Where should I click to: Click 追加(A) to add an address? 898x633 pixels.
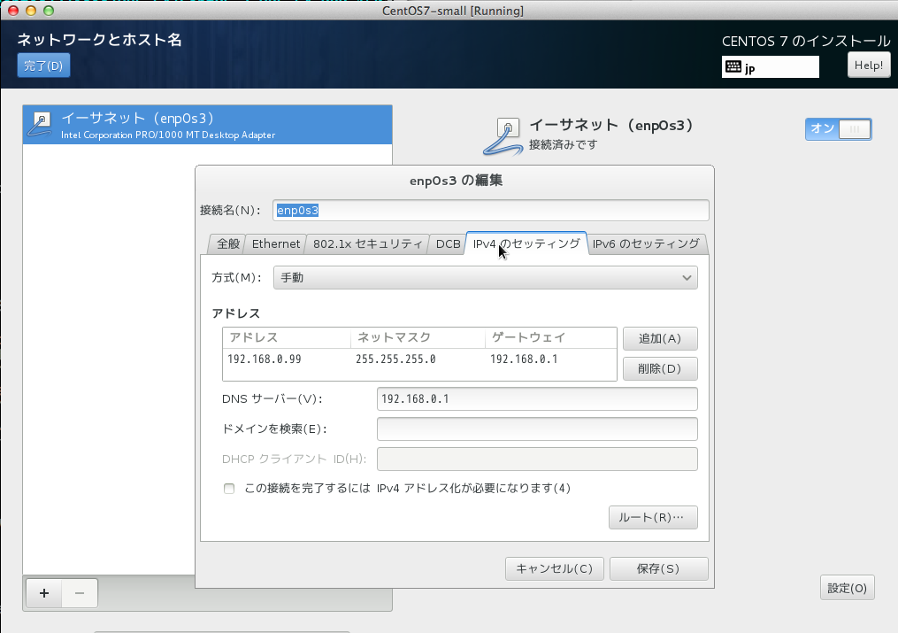coord(659,338)
